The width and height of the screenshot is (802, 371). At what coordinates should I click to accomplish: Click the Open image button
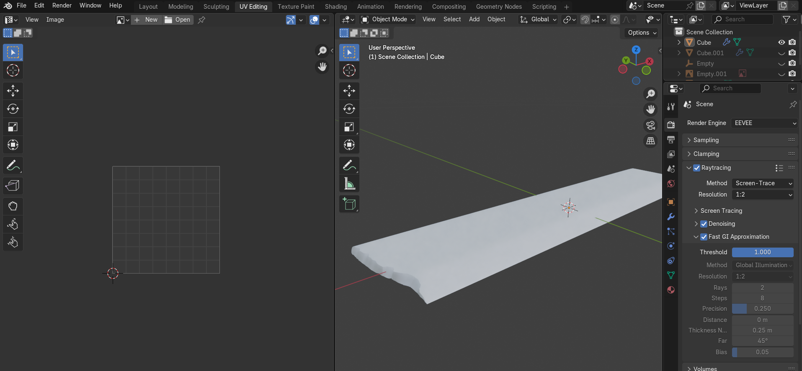[178, 20]
